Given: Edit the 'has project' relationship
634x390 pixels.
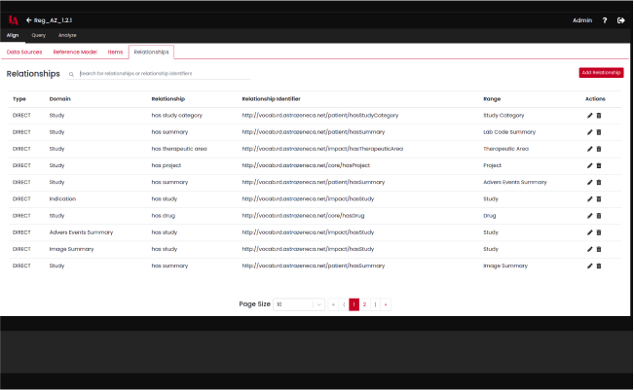Looking at the screenshot, I should 590,165.
